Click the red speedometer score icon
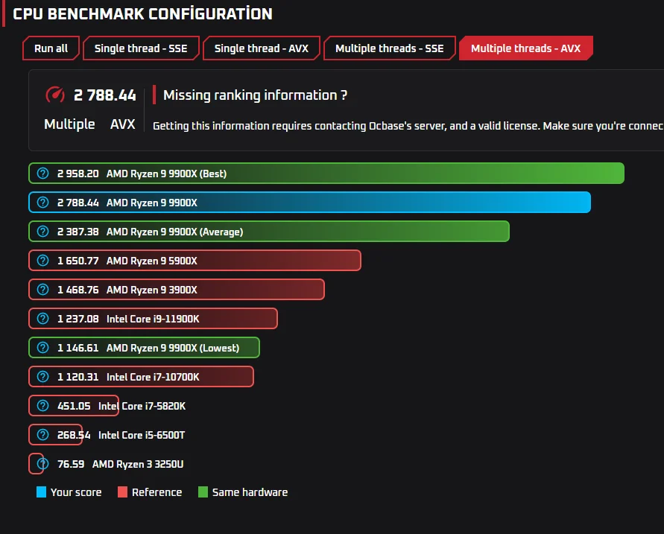Image resolution: width=664 pixels, height=534 pixels. point(55,95)
